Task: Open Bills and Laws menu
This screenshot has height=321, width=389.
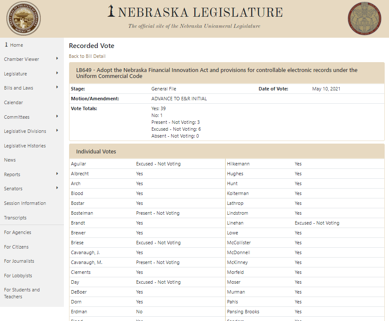Action: 18,88
